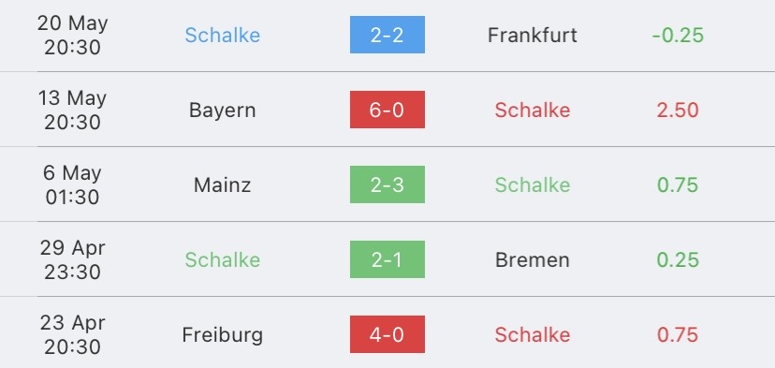Select the -0.25 handicap value
Image resolution: width=775 pixels, height=368 pixels.
click(678, 36)
